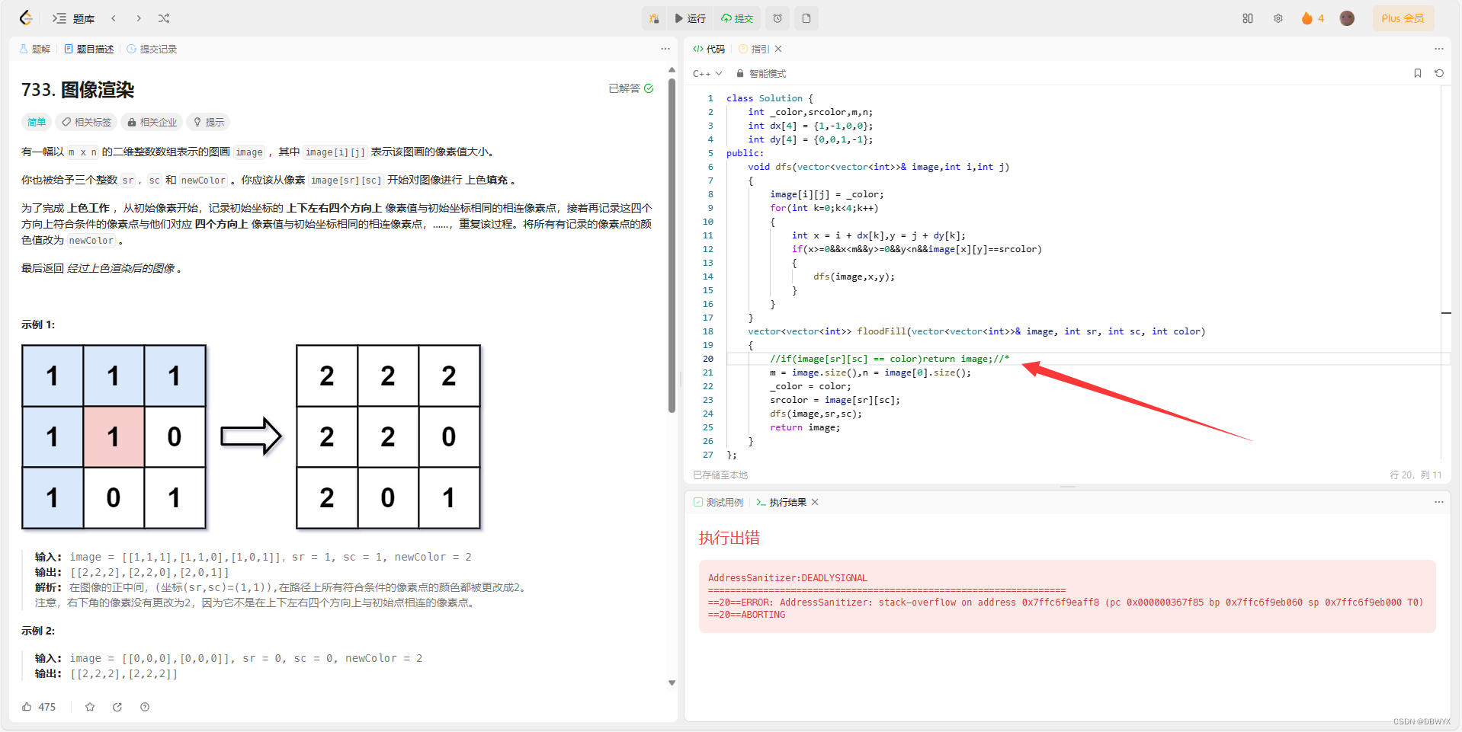This screenshot has height=732, width=1462.
Task: Start the timer using the alarm clock icon
Action: 777,18
